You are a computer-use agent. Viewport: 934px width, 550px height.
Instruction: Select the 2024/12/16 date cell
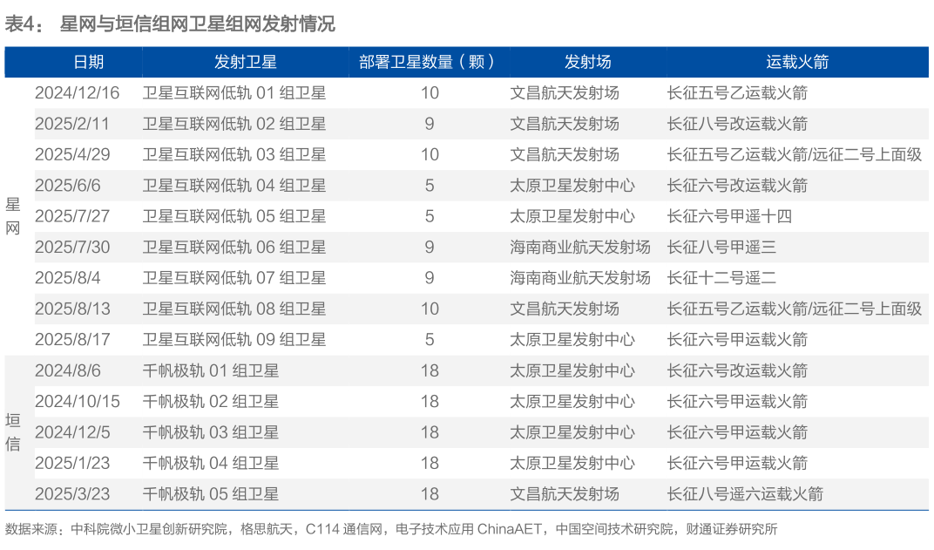pyautogui.click(x=78, y=92)
